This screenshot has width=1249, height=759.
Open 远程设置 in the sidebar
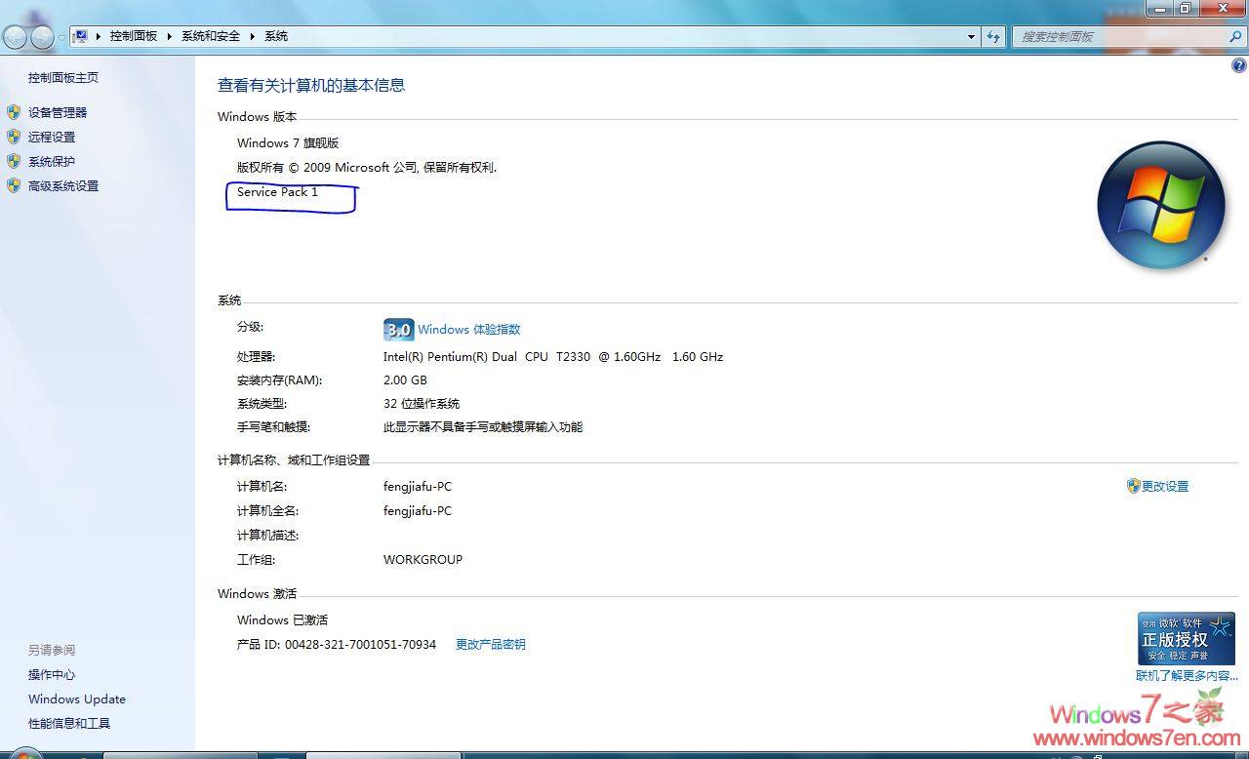click(52, 137)
